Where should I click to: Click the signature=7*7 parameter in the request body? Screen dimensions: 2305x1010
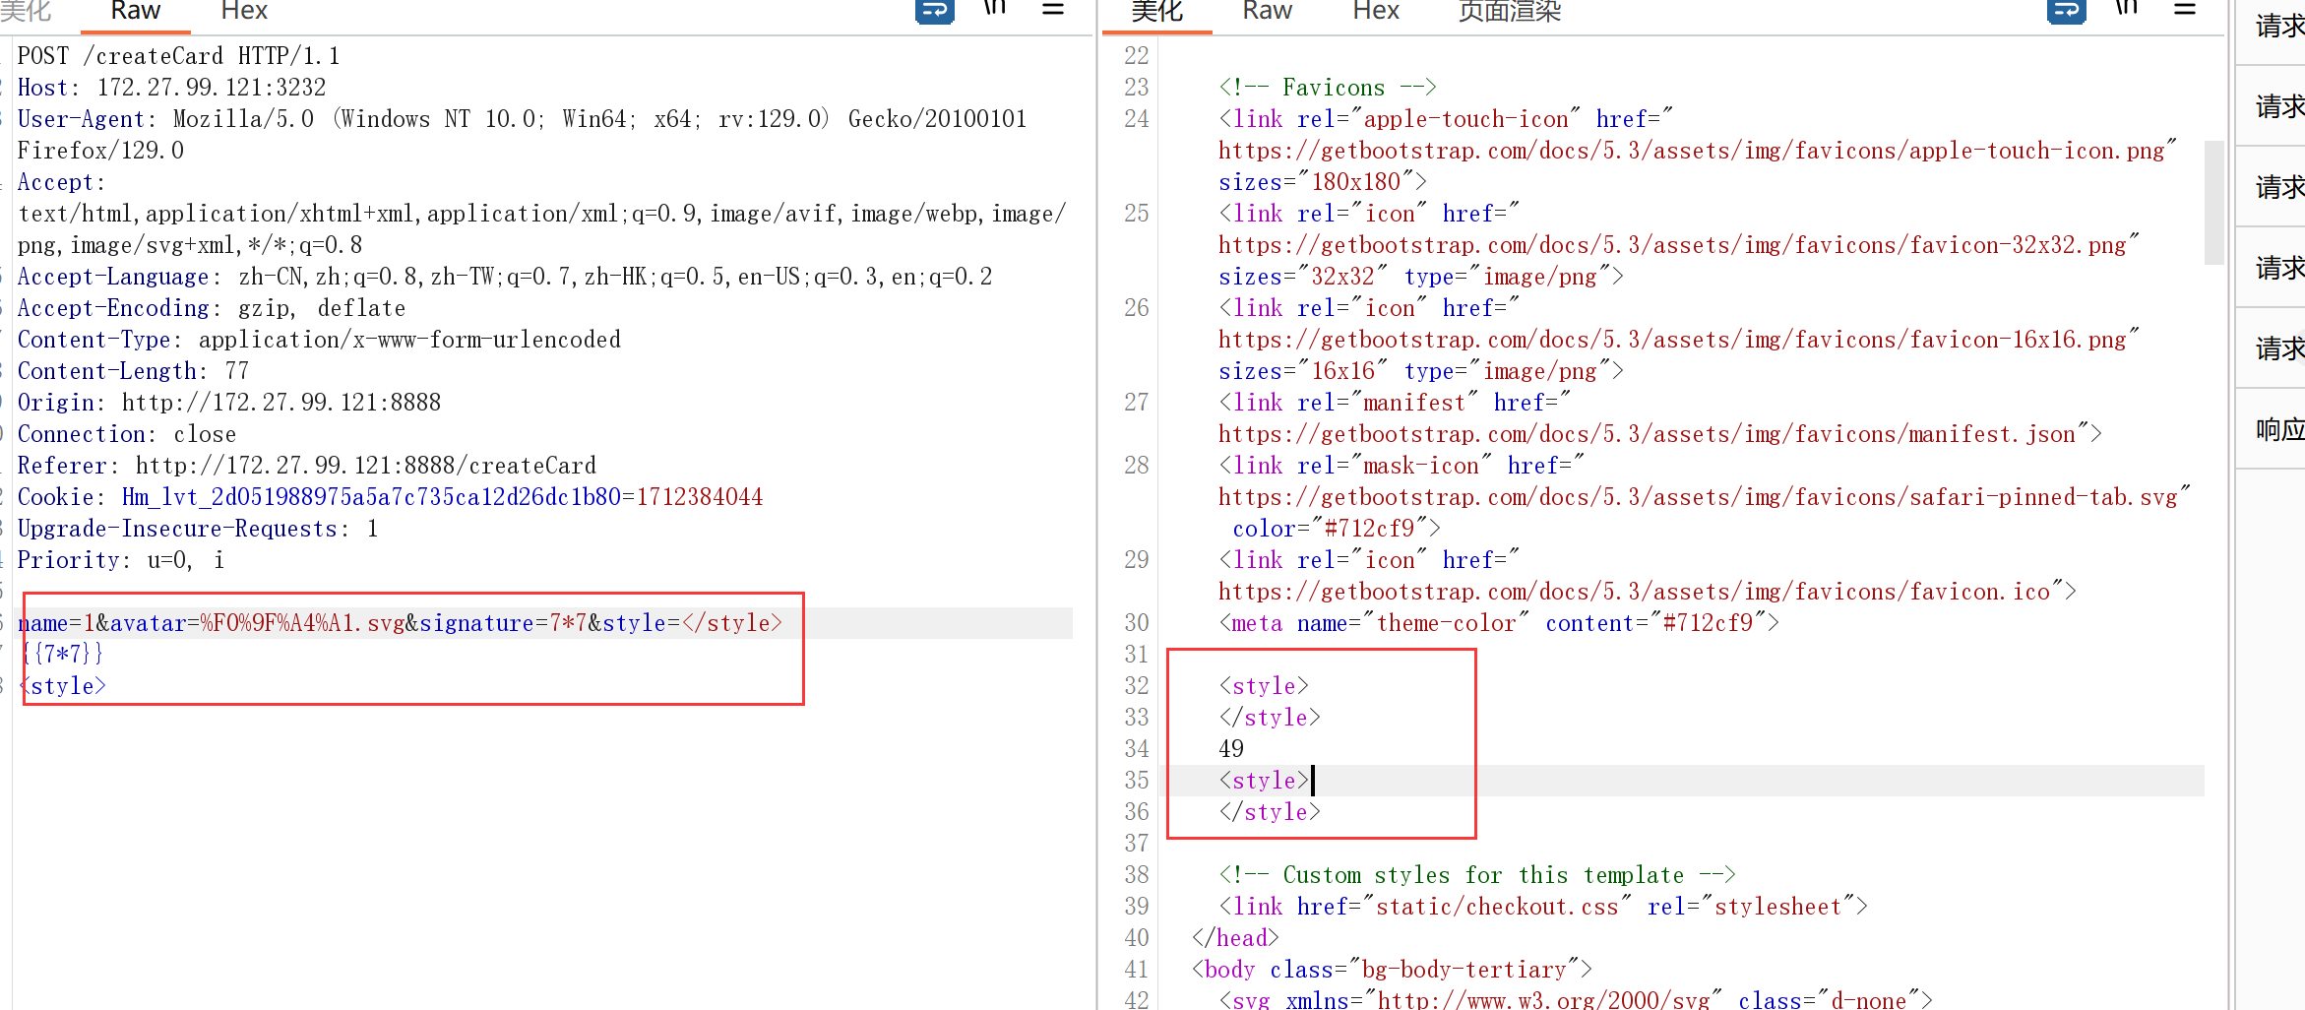tap(503, 623)
